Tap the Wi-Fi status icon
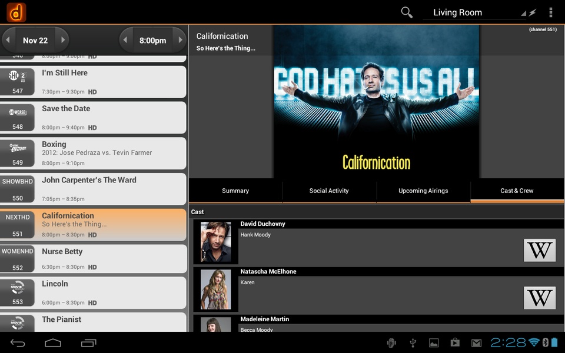565x353 pixels. (534, 342)
